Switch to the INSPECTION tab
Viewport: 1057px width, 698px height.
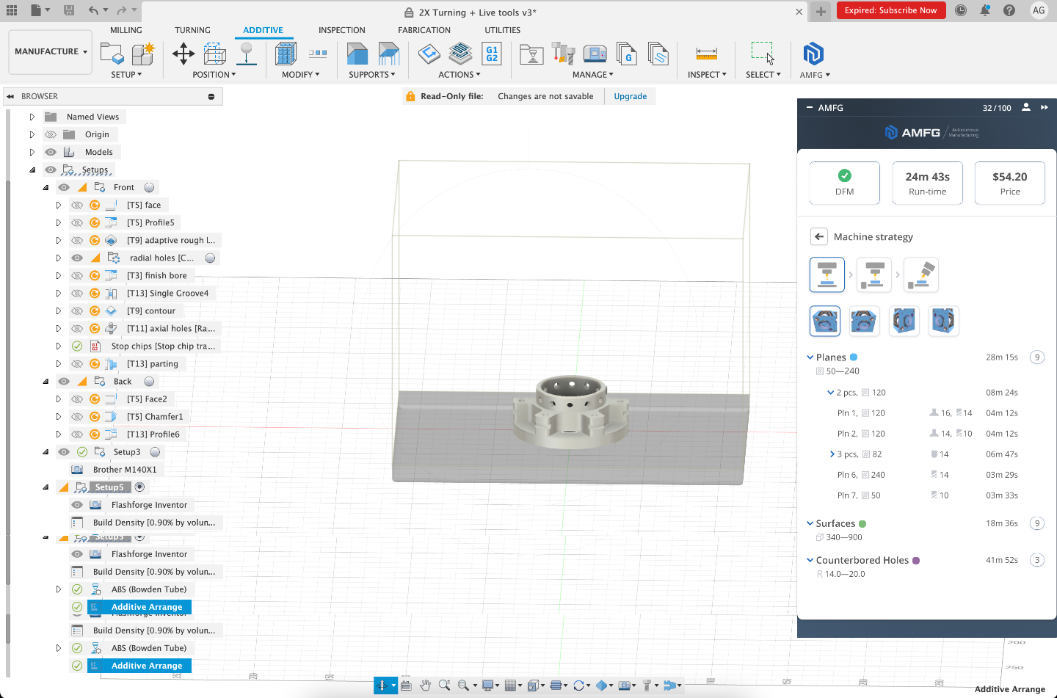(342, 30)
